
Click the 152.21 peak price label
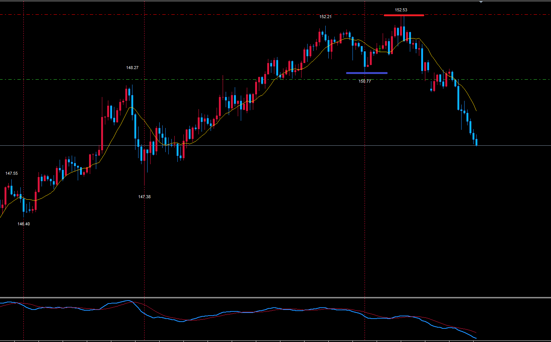tap(325, 17)
